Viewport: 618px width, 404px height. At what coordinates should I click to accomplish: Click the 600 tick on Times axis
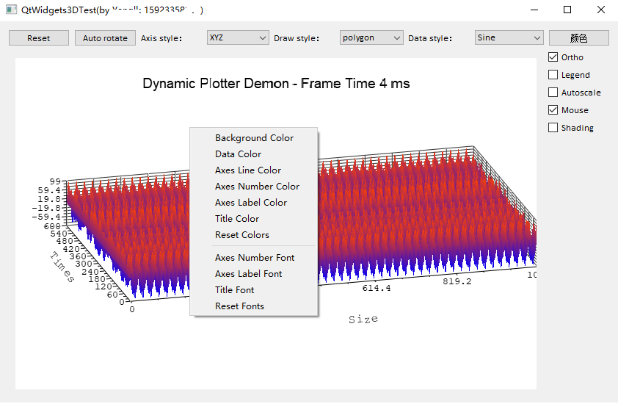coord(52,226)
